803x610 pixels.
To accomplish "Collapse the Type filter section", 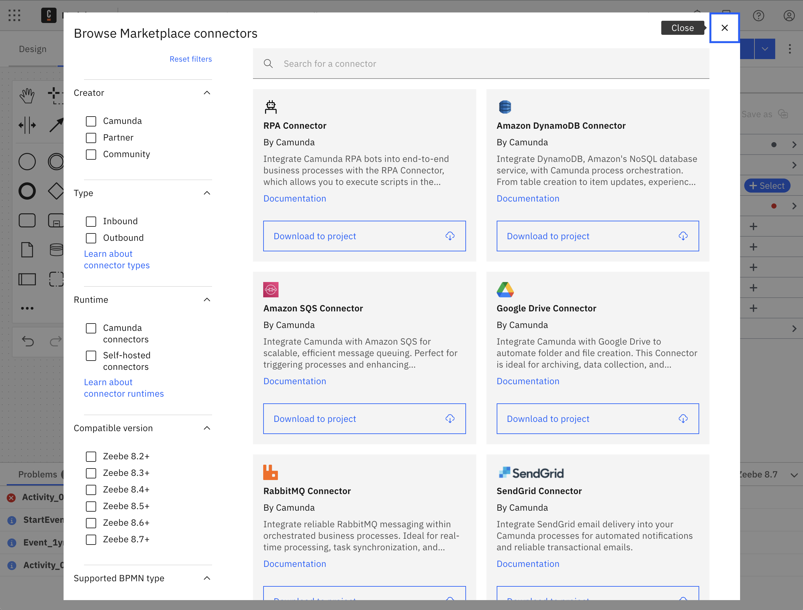I will (x=207, y=193).
